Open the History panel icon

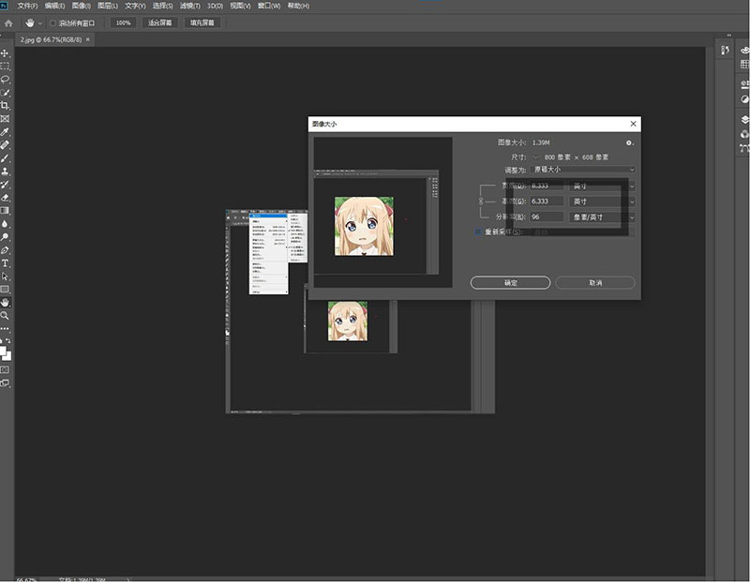tap(726, 52)
